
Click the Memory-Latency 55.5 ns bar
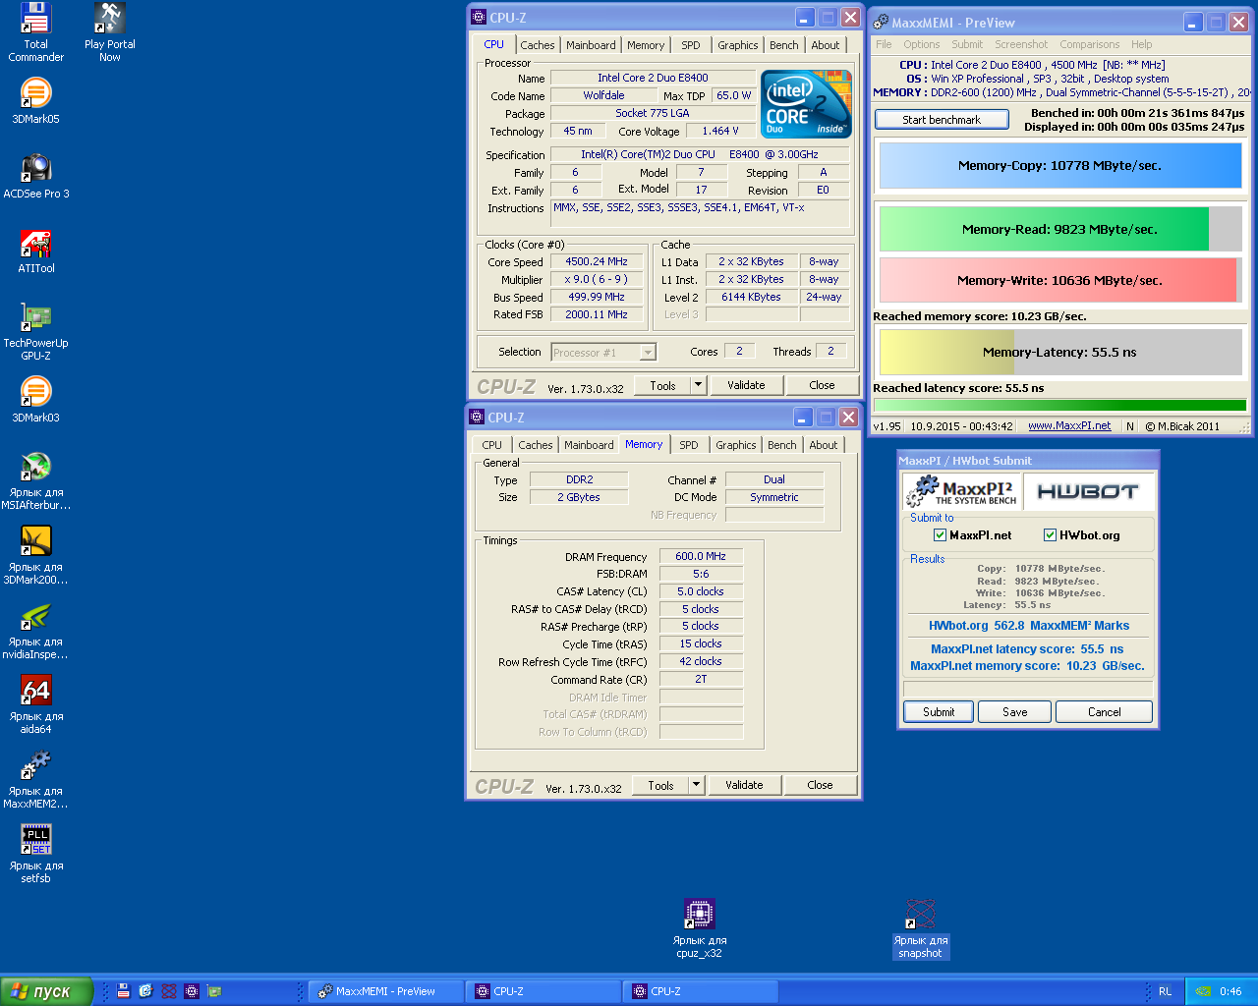[1060, 352]
